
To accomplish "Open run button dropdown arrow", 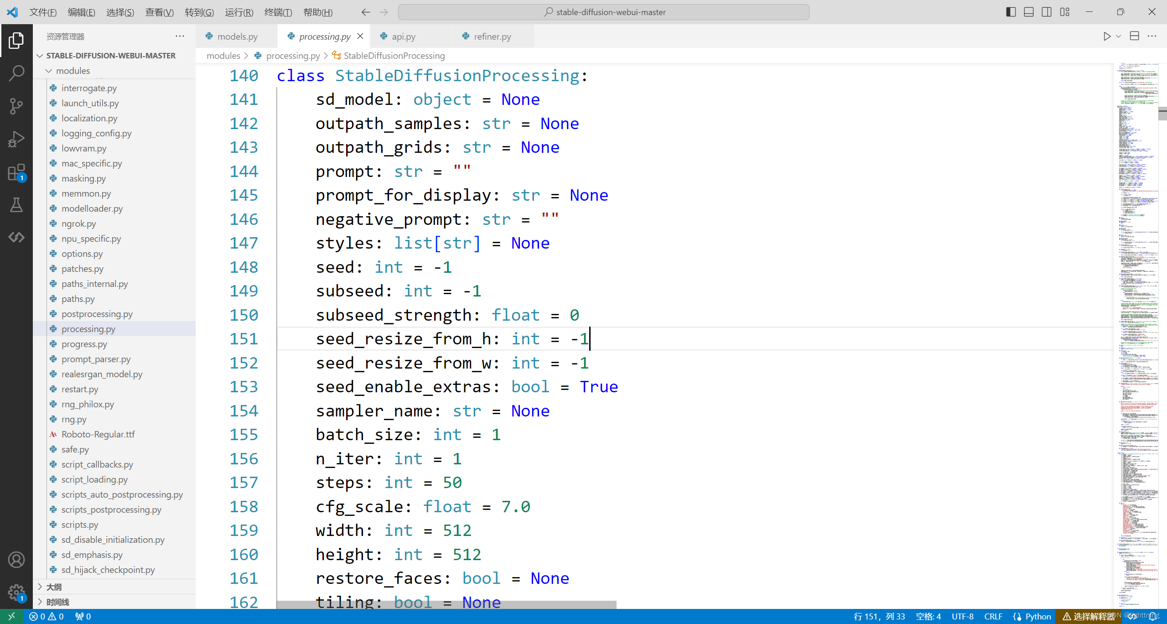I will [x=1118, y=36].
